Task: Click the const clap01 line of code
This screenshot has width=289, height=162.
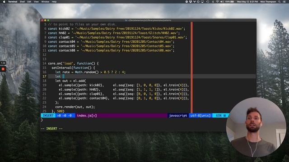Action: (117, 37)
